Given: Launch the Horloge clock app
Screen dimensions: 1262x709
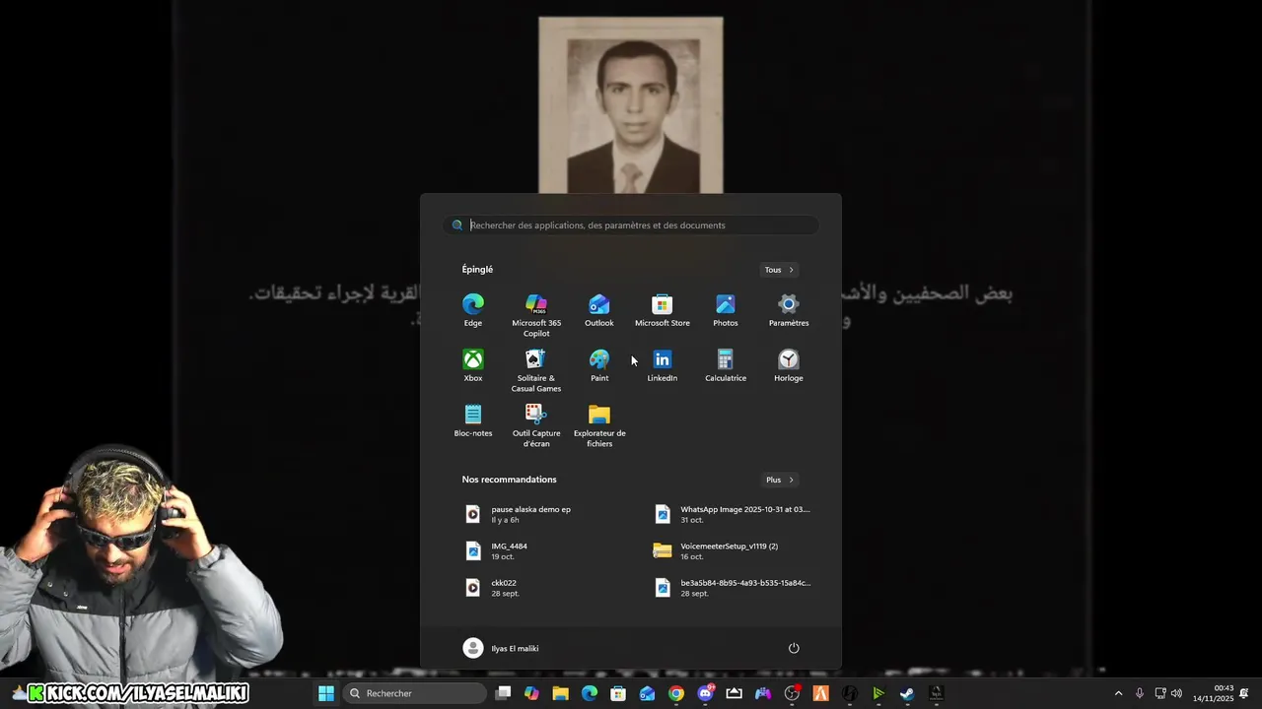Looking at the screenshot, I should click(x=789, y=365).
